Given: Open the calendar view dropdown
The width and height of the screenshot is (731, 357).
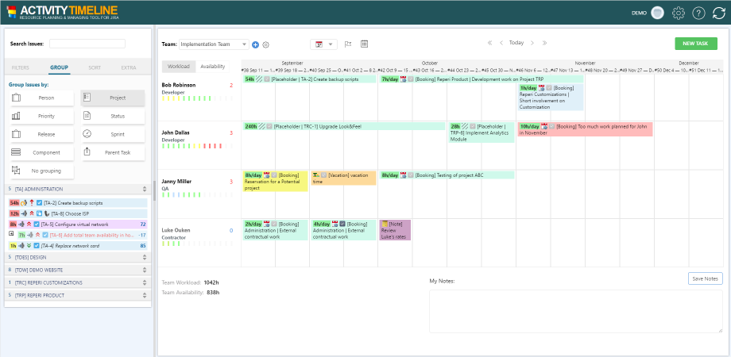Looking at the screenshot, I should [x=325, y=44].
